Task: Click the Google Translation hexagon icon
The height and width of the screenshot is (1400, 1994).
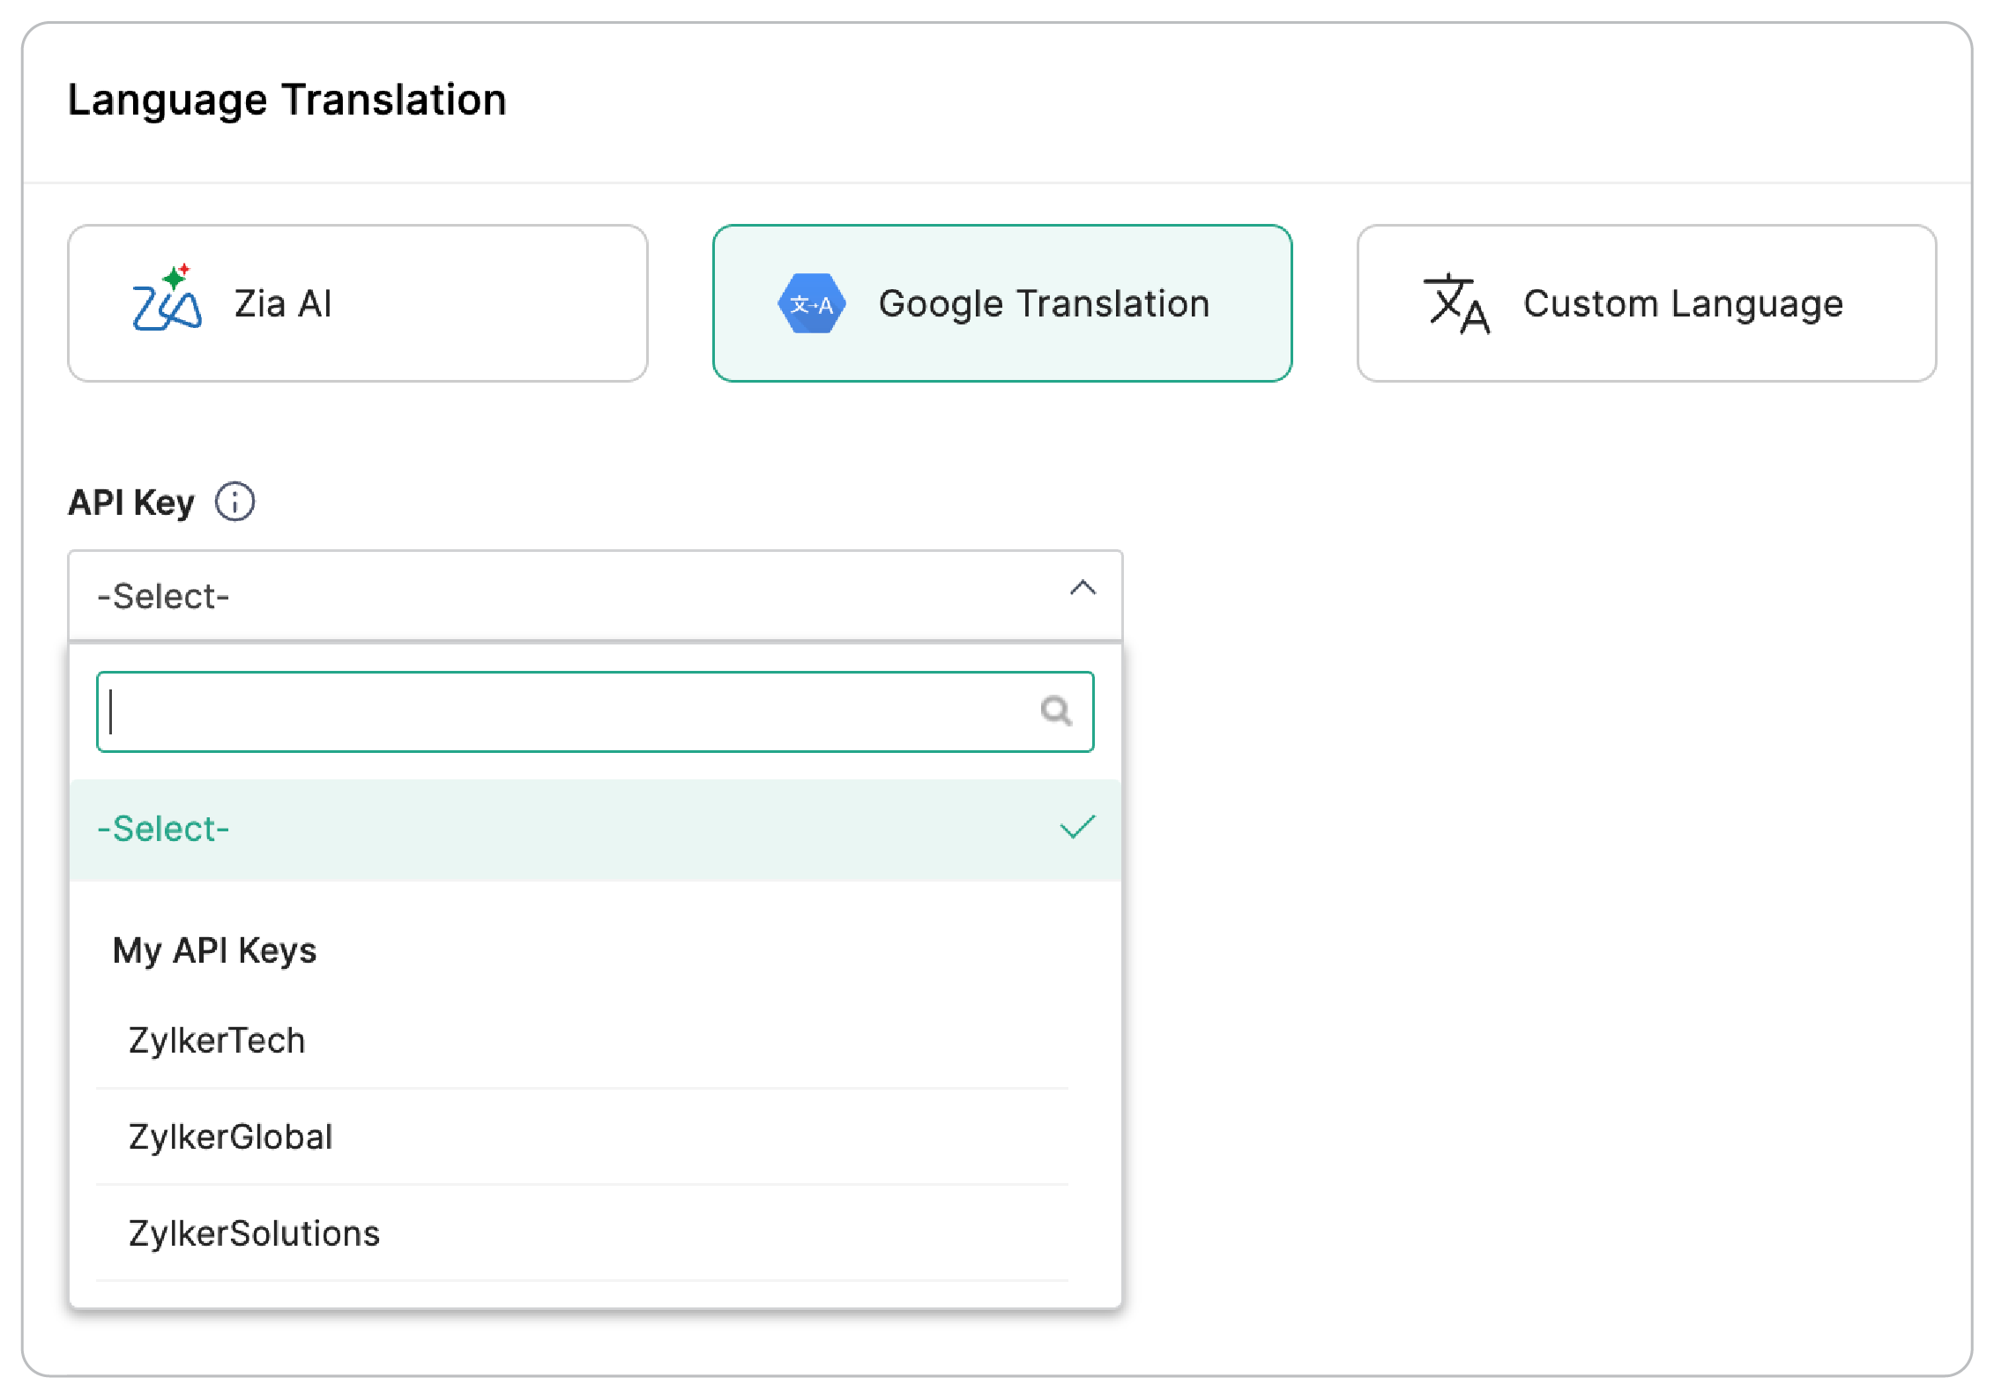Action: point(812,304)
